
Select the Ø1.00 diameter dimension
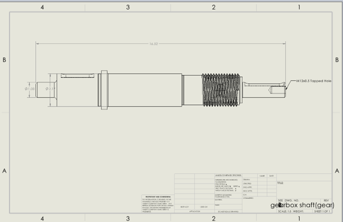tap(30, 89)
